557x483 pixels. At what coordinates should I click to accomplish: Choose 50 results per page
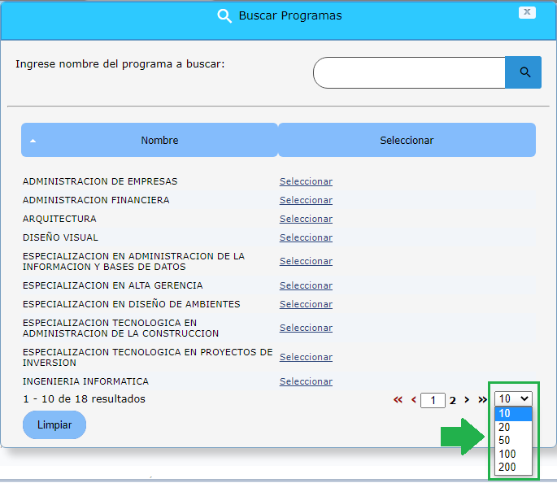point(504,440)
